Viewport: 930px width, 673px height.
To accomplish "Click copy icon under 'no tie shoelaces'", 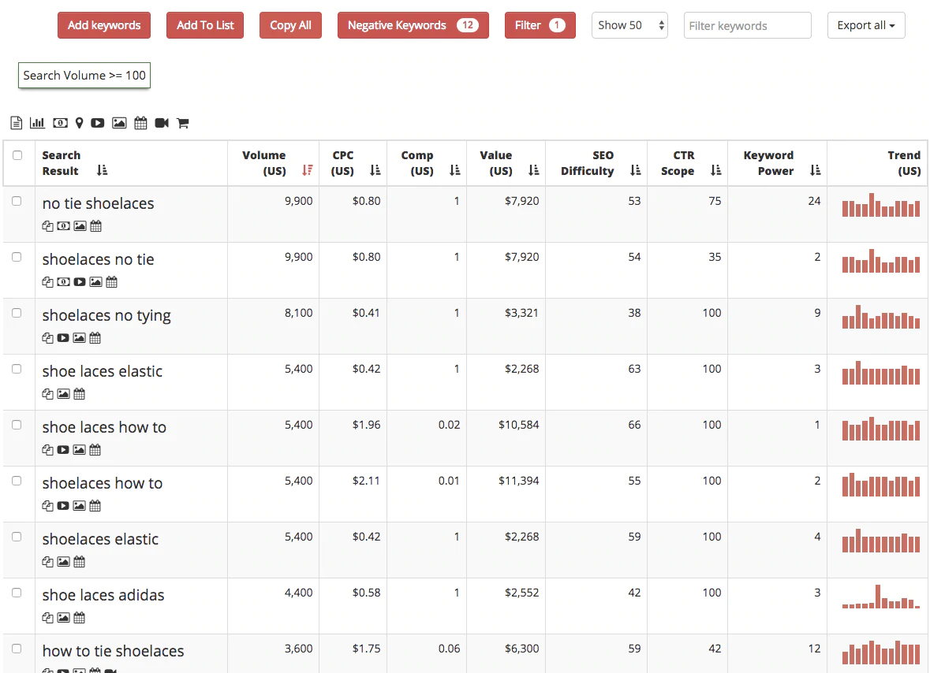I will coord(48,226).
